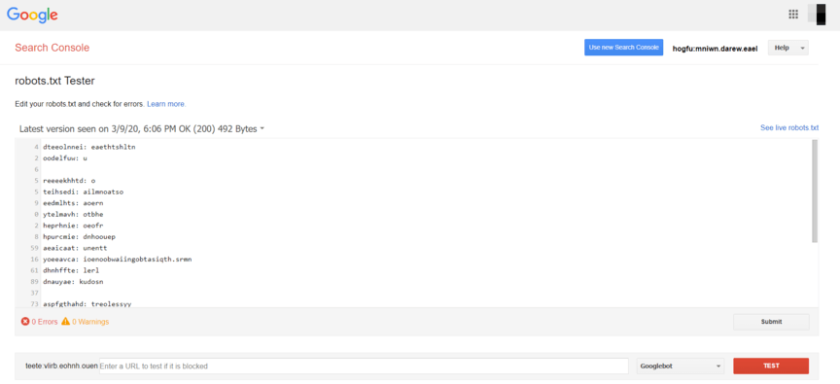This screenshot has height=384, width=840.
Task: Click line starting 'yoeeavca:' in editor
Action: click(x=118, y=260)
